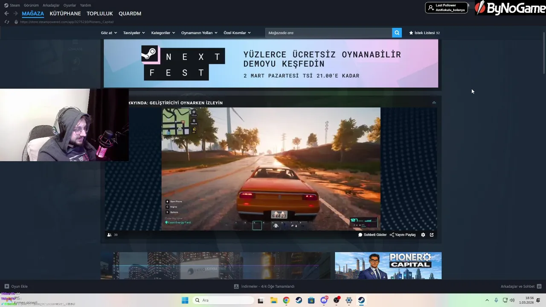
Task: Open Kategoriler dropdown
Action: point(163,33)
